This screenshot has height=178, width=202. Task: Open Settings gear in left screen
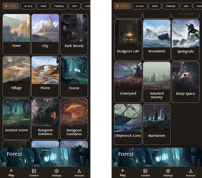point(56,173)
